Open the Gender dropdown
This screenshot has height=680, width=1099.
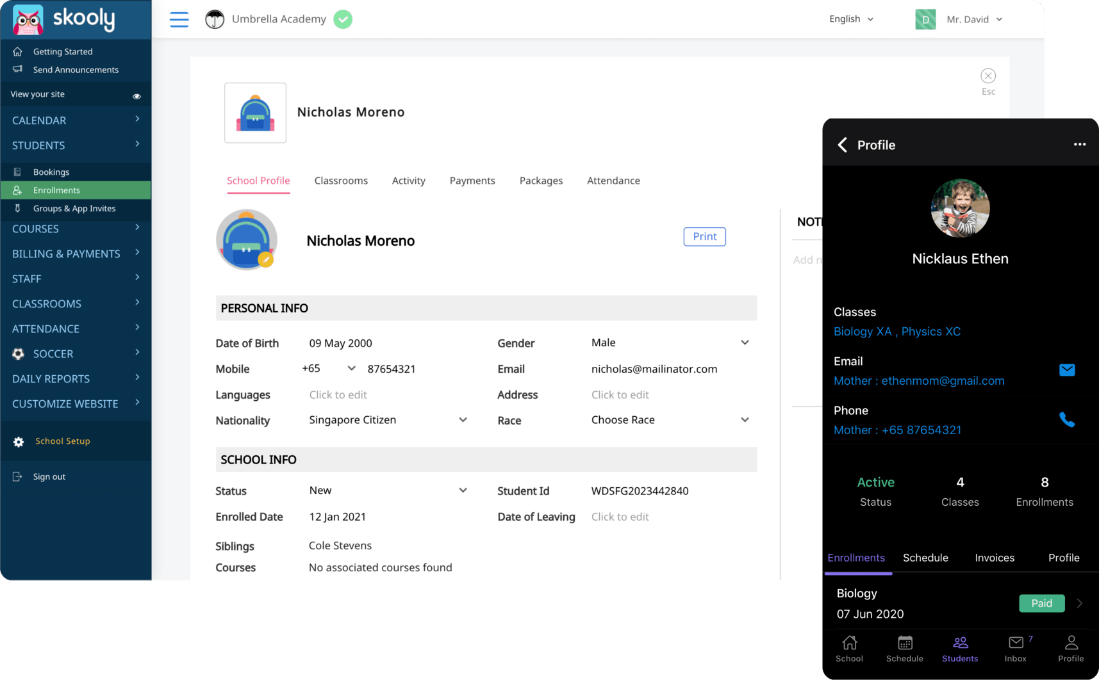744,343
